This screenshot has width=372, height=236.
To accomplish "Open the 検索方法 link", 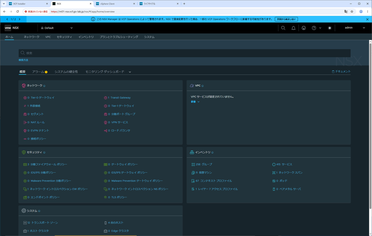I will point(23,60).
